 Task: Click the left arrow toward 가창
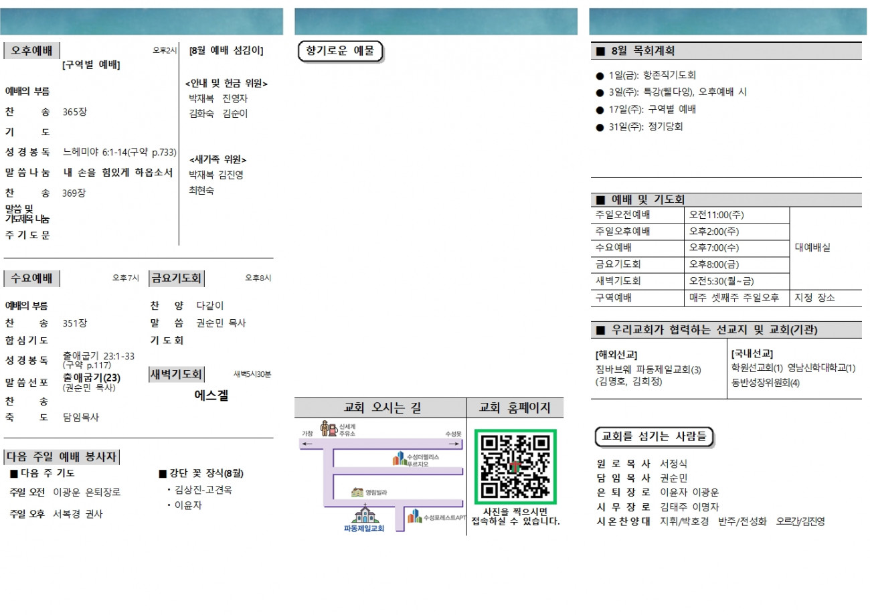click(x=307, y=443)
